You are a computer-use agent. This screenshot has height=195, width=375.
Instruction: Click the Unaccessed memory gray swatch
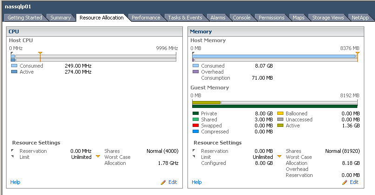click(x=280, y=120)
